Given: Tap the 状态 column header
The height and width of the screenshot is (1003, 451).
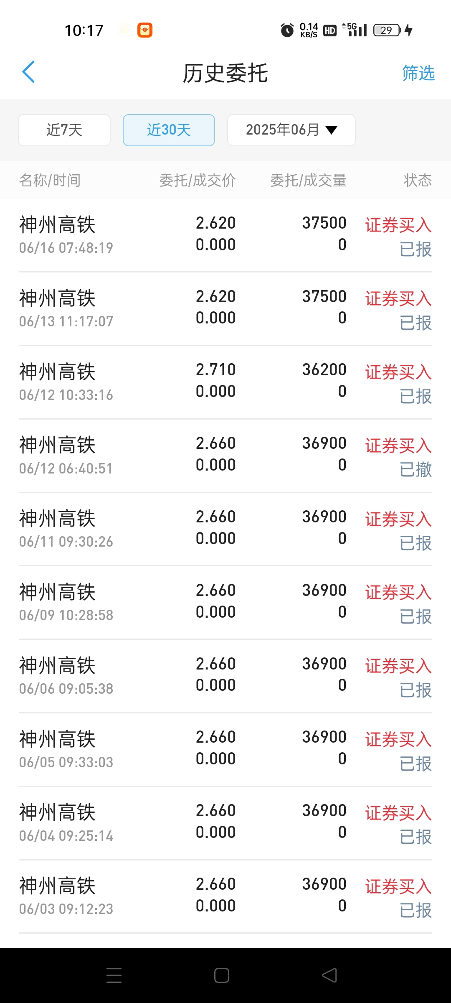Looking at the screenshot, I should click(418, 181).
